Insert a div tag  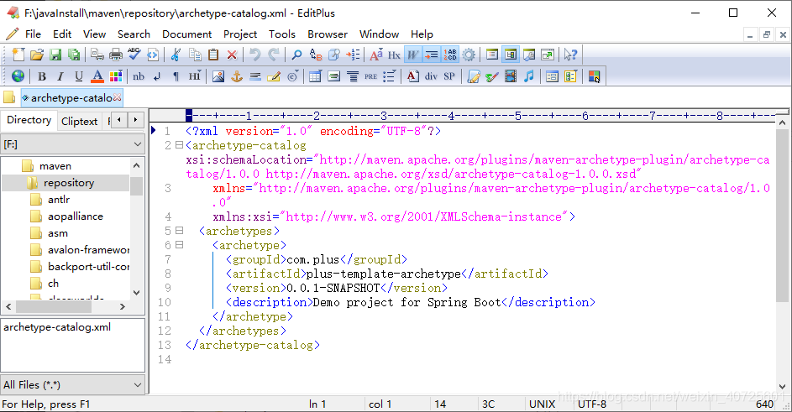point(431,76)
